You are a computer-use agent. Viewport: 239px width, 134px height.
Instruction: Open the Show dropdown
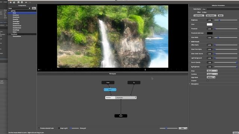212,71
